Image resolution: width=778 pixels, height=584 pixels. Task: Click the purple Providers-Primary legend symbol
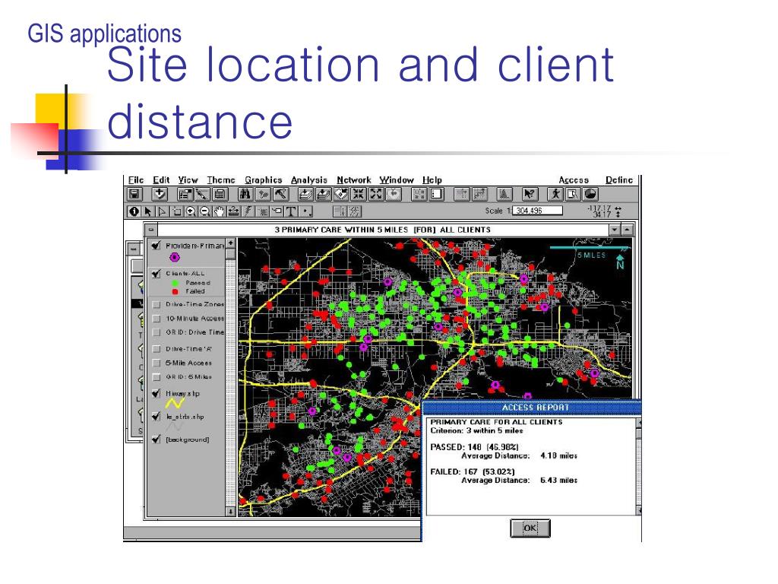tap(174, 257)
